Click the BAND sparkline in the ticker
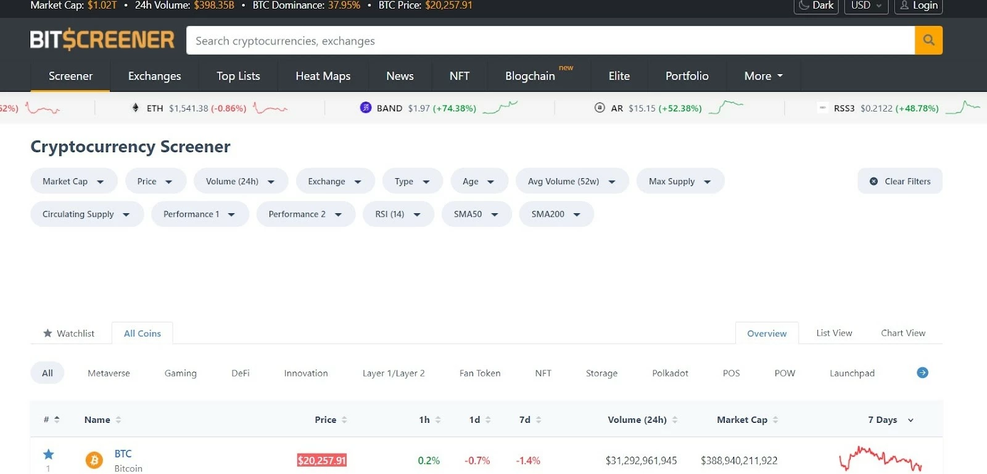Image resolution: width=987 pixels, height=474 pixels. (500, 108)
